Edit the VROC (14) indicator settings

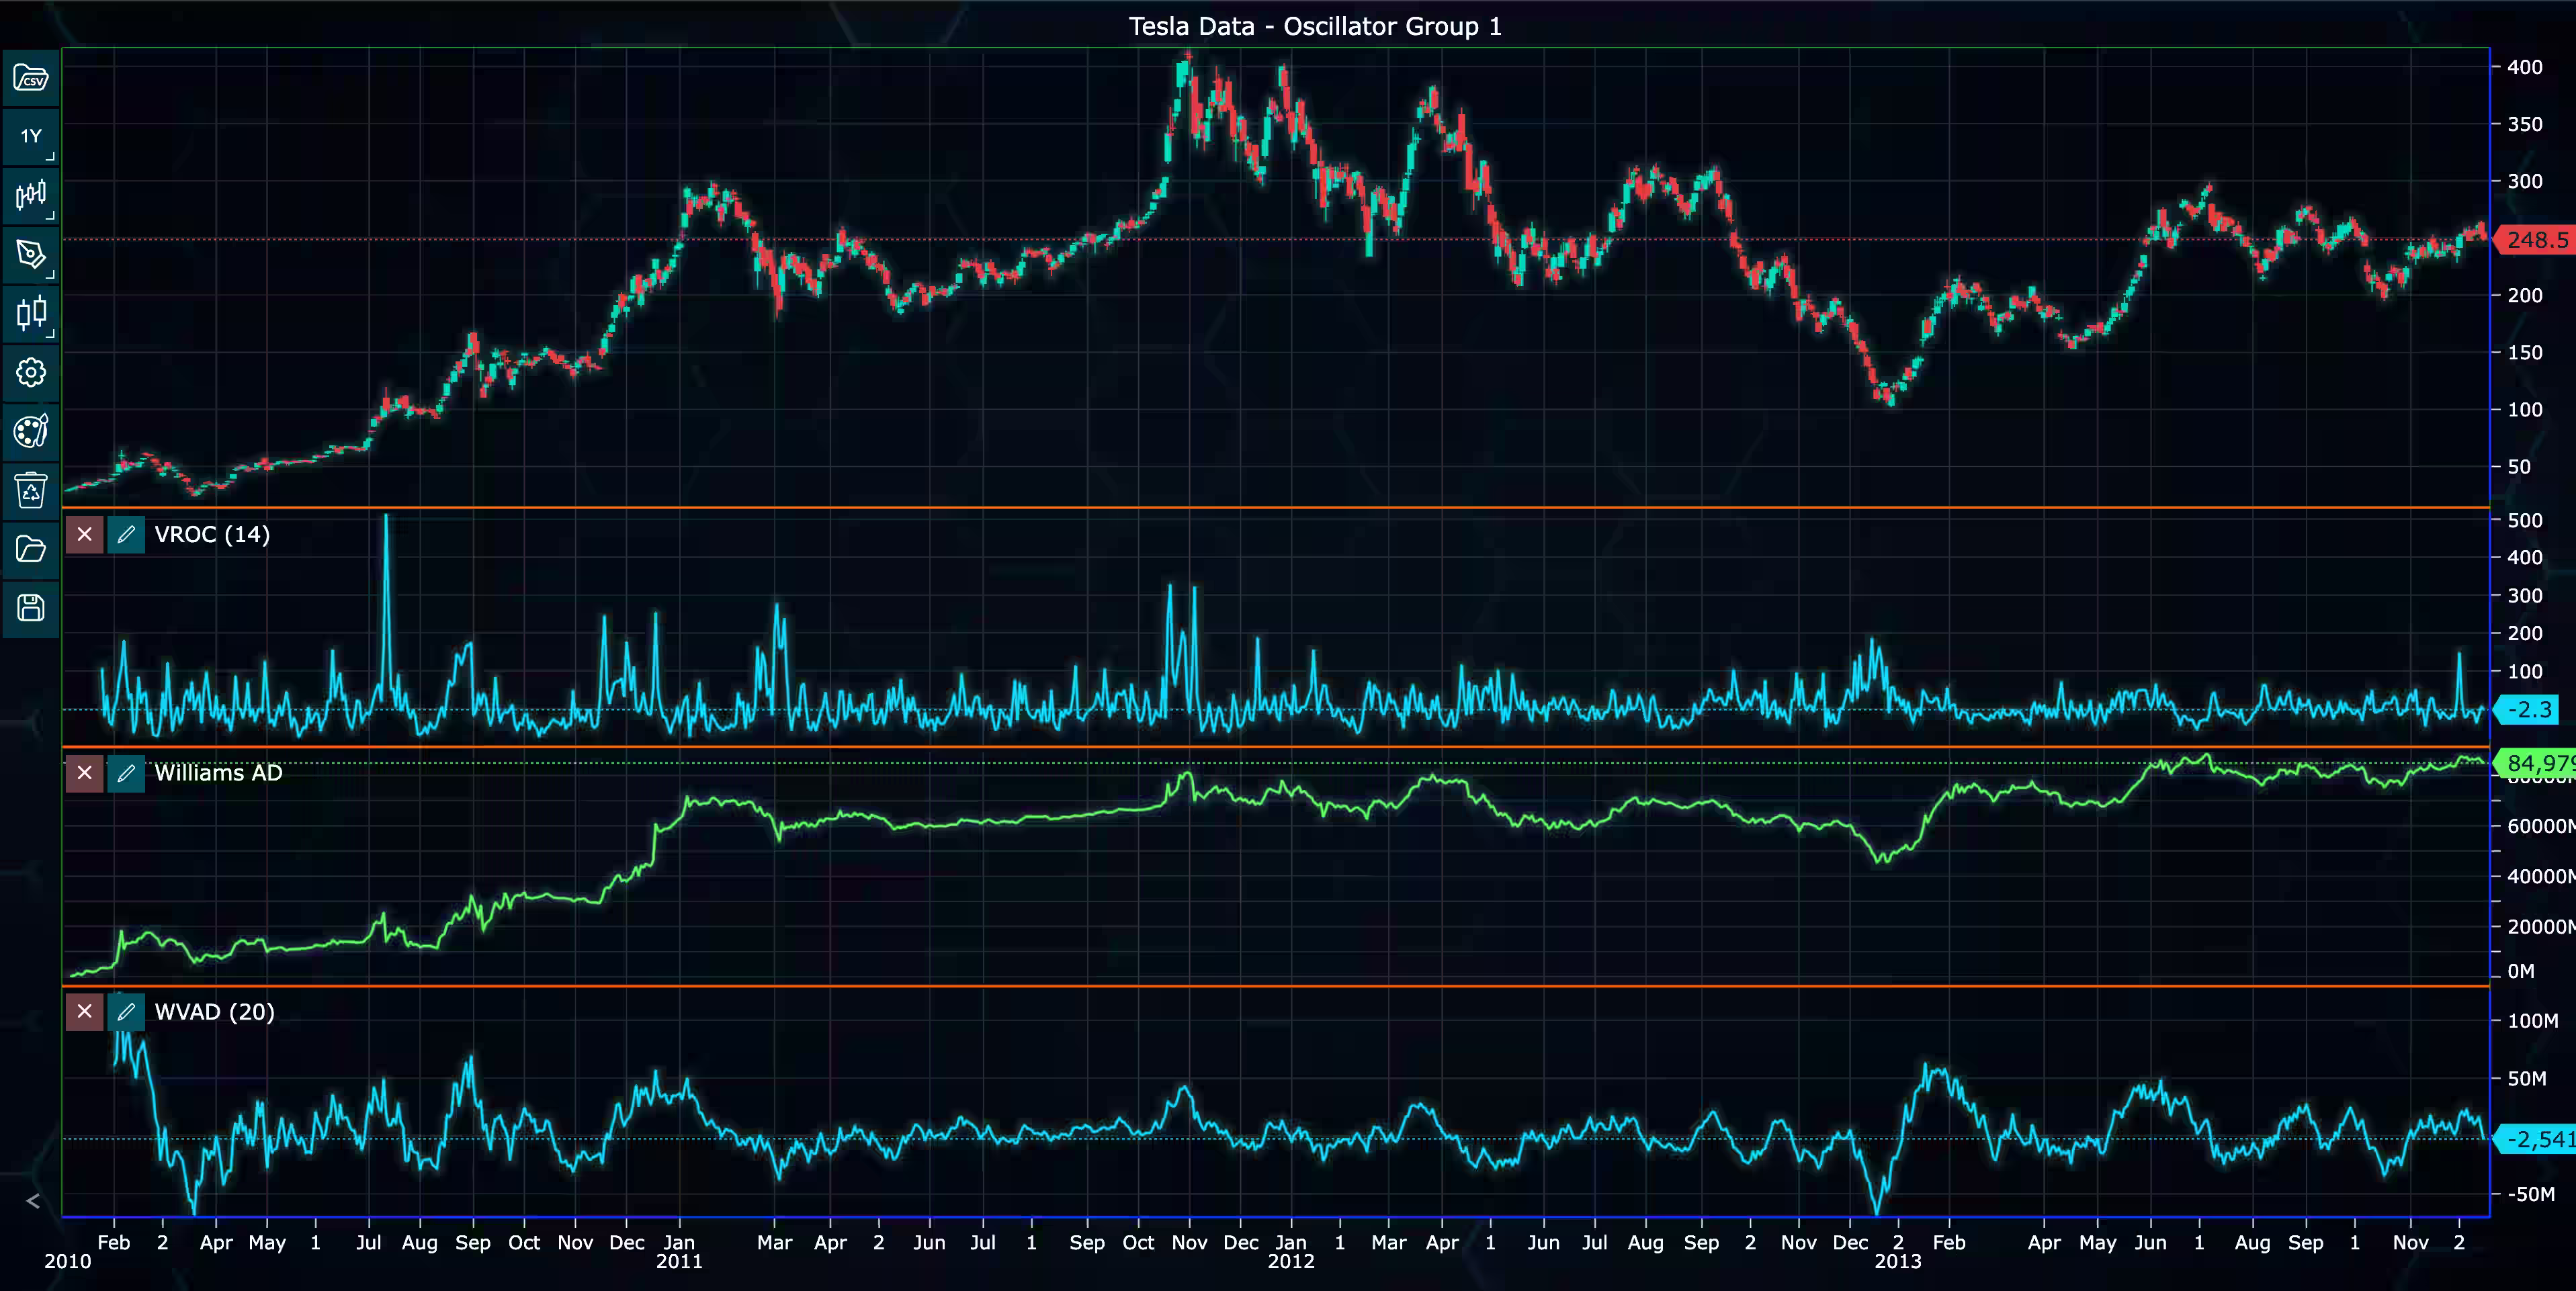coord(126,534)
